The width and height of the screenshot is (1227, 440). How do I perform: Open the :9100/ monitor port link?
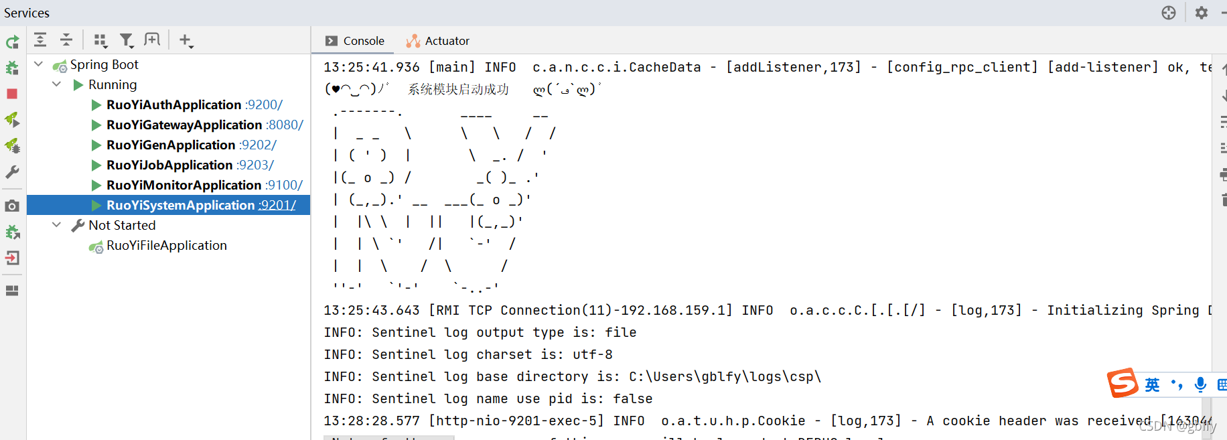click(284, 185)
